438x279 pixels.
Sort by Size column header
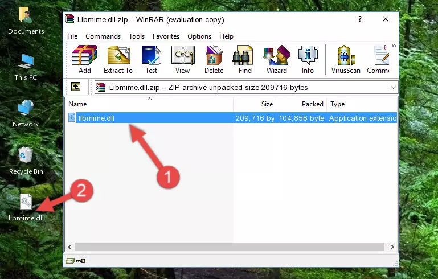255,104
